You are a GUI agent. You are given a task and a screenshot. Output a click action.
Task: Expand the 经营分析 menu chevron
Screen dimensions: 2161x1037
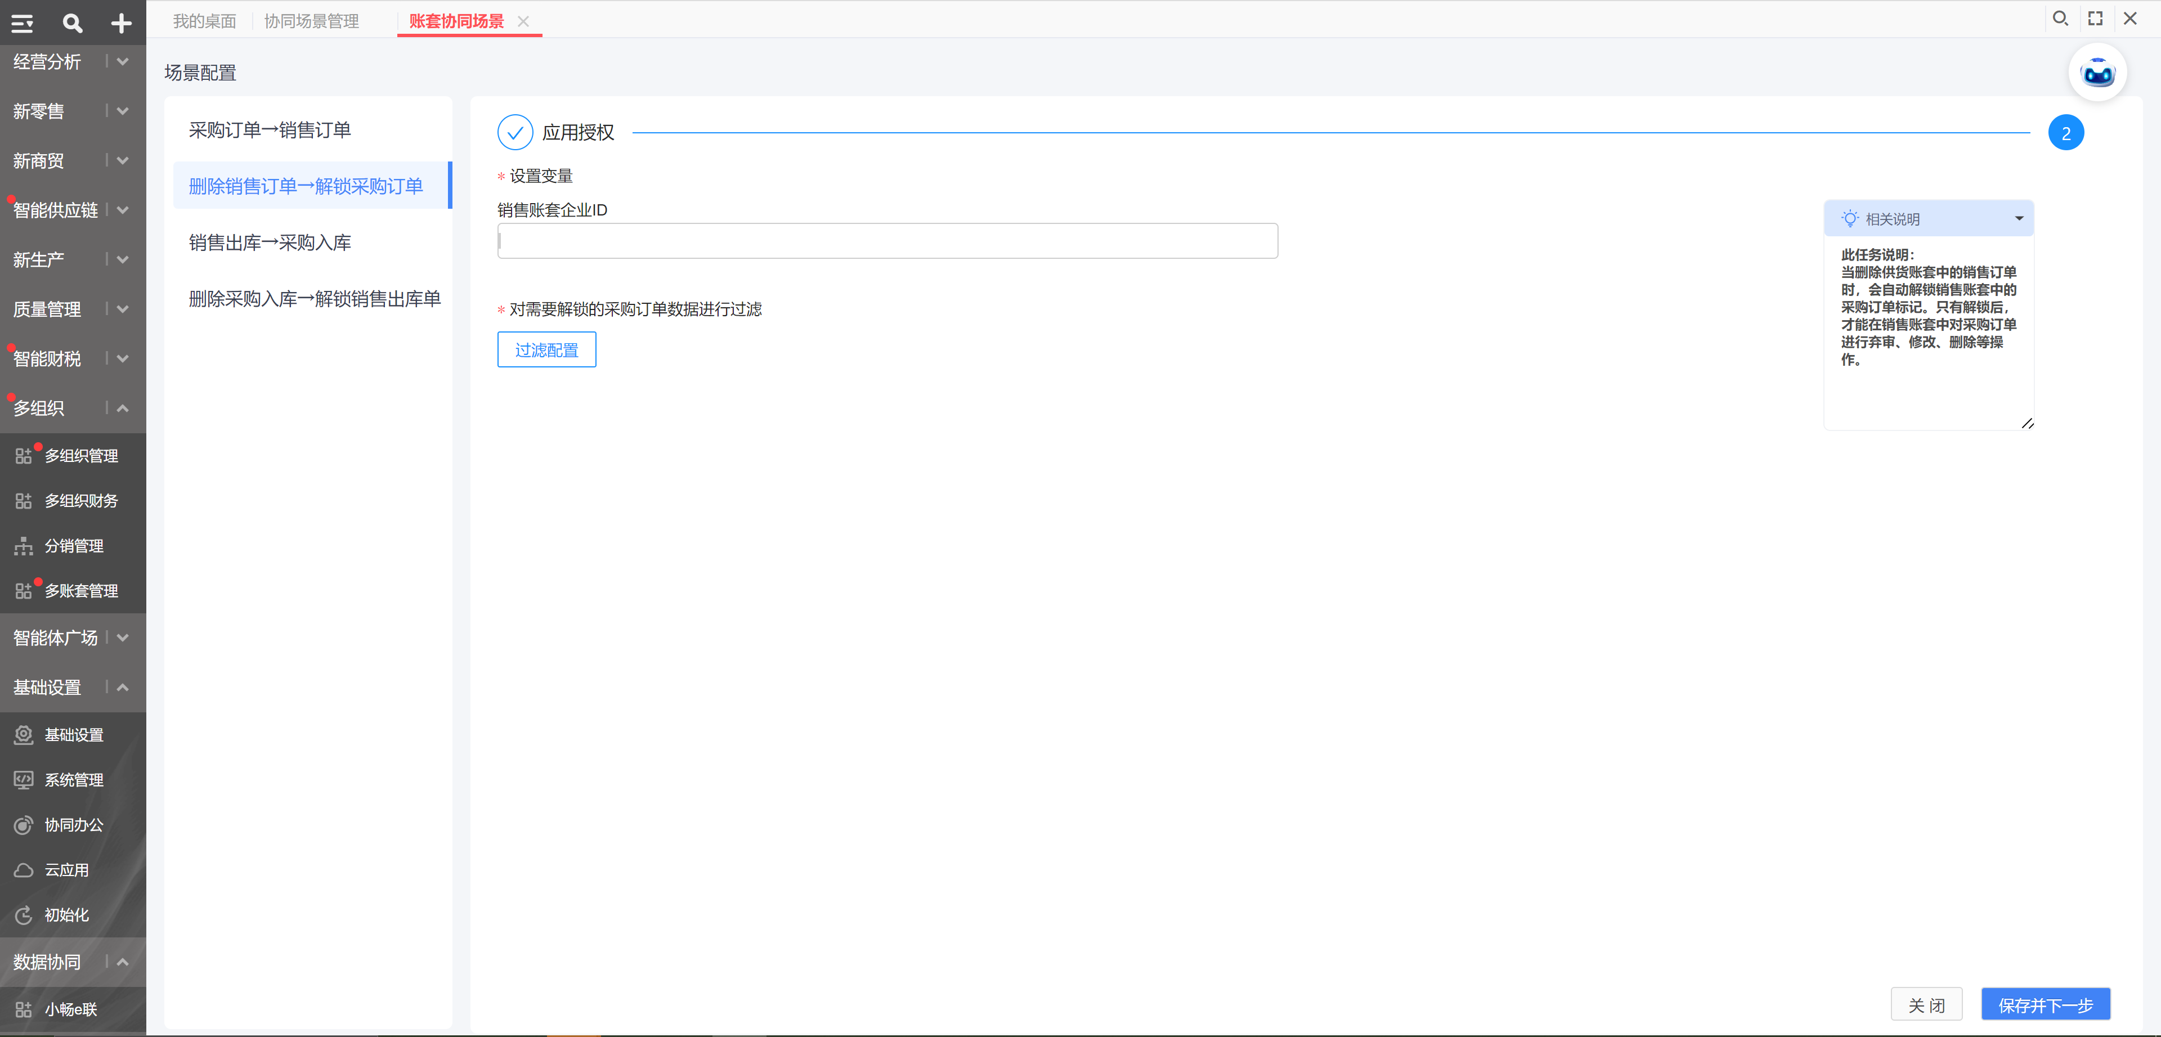(123, 61)
